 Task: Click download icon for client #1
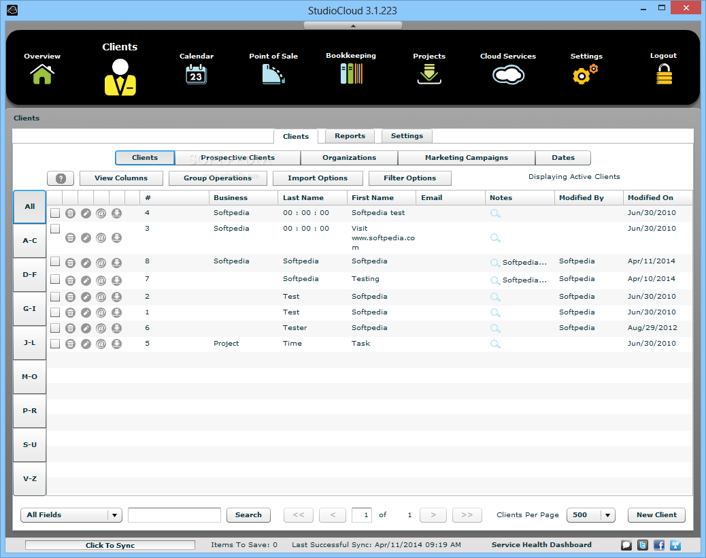click(116, 312)
